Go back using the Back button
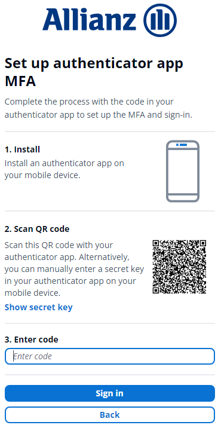 pyautogui.click(x=110, y=415)
